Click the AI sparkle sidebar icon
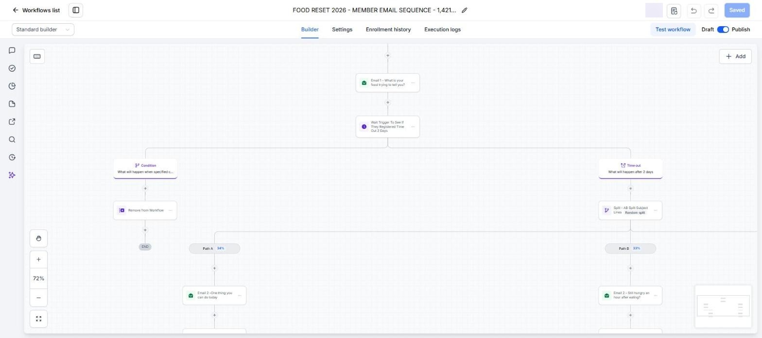The image size is (762, 338). (12, 175)
